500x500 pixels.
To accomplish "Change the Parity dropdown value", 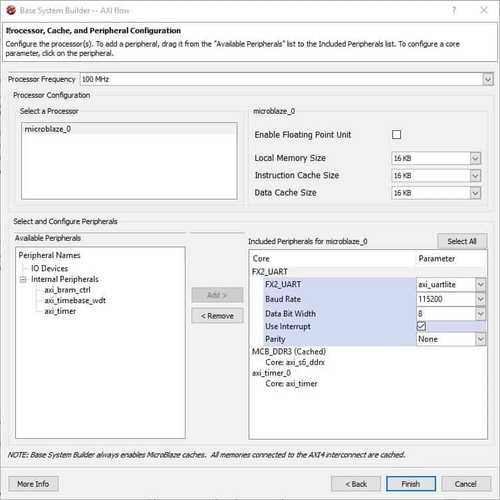I will pyautogui.click(x=481, y=340).
